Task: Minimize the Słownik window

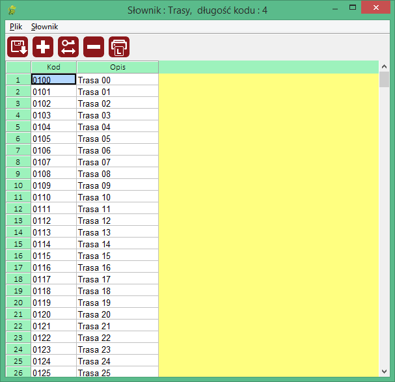Action: pyautogui.click(x=335, y=8)
